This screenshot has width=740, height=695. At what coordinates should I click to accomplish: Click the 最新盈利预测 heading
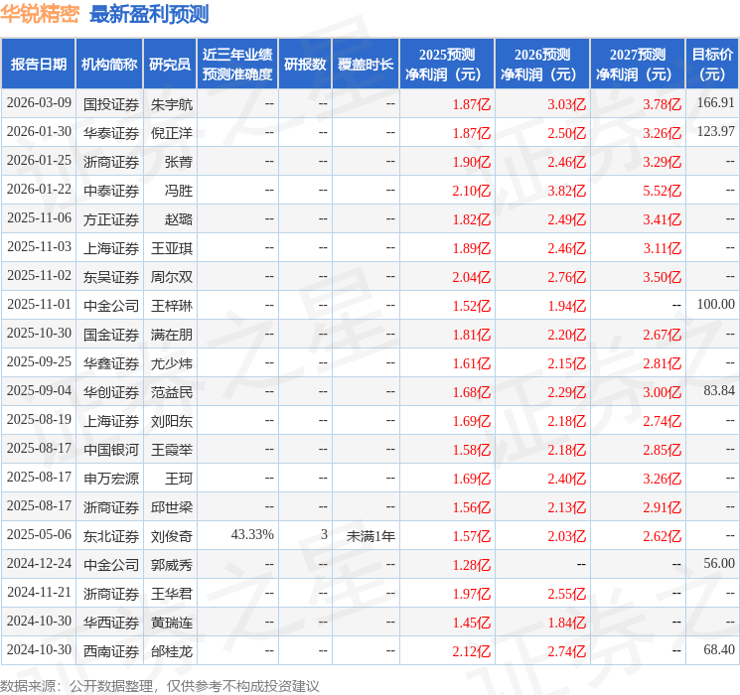149,14
